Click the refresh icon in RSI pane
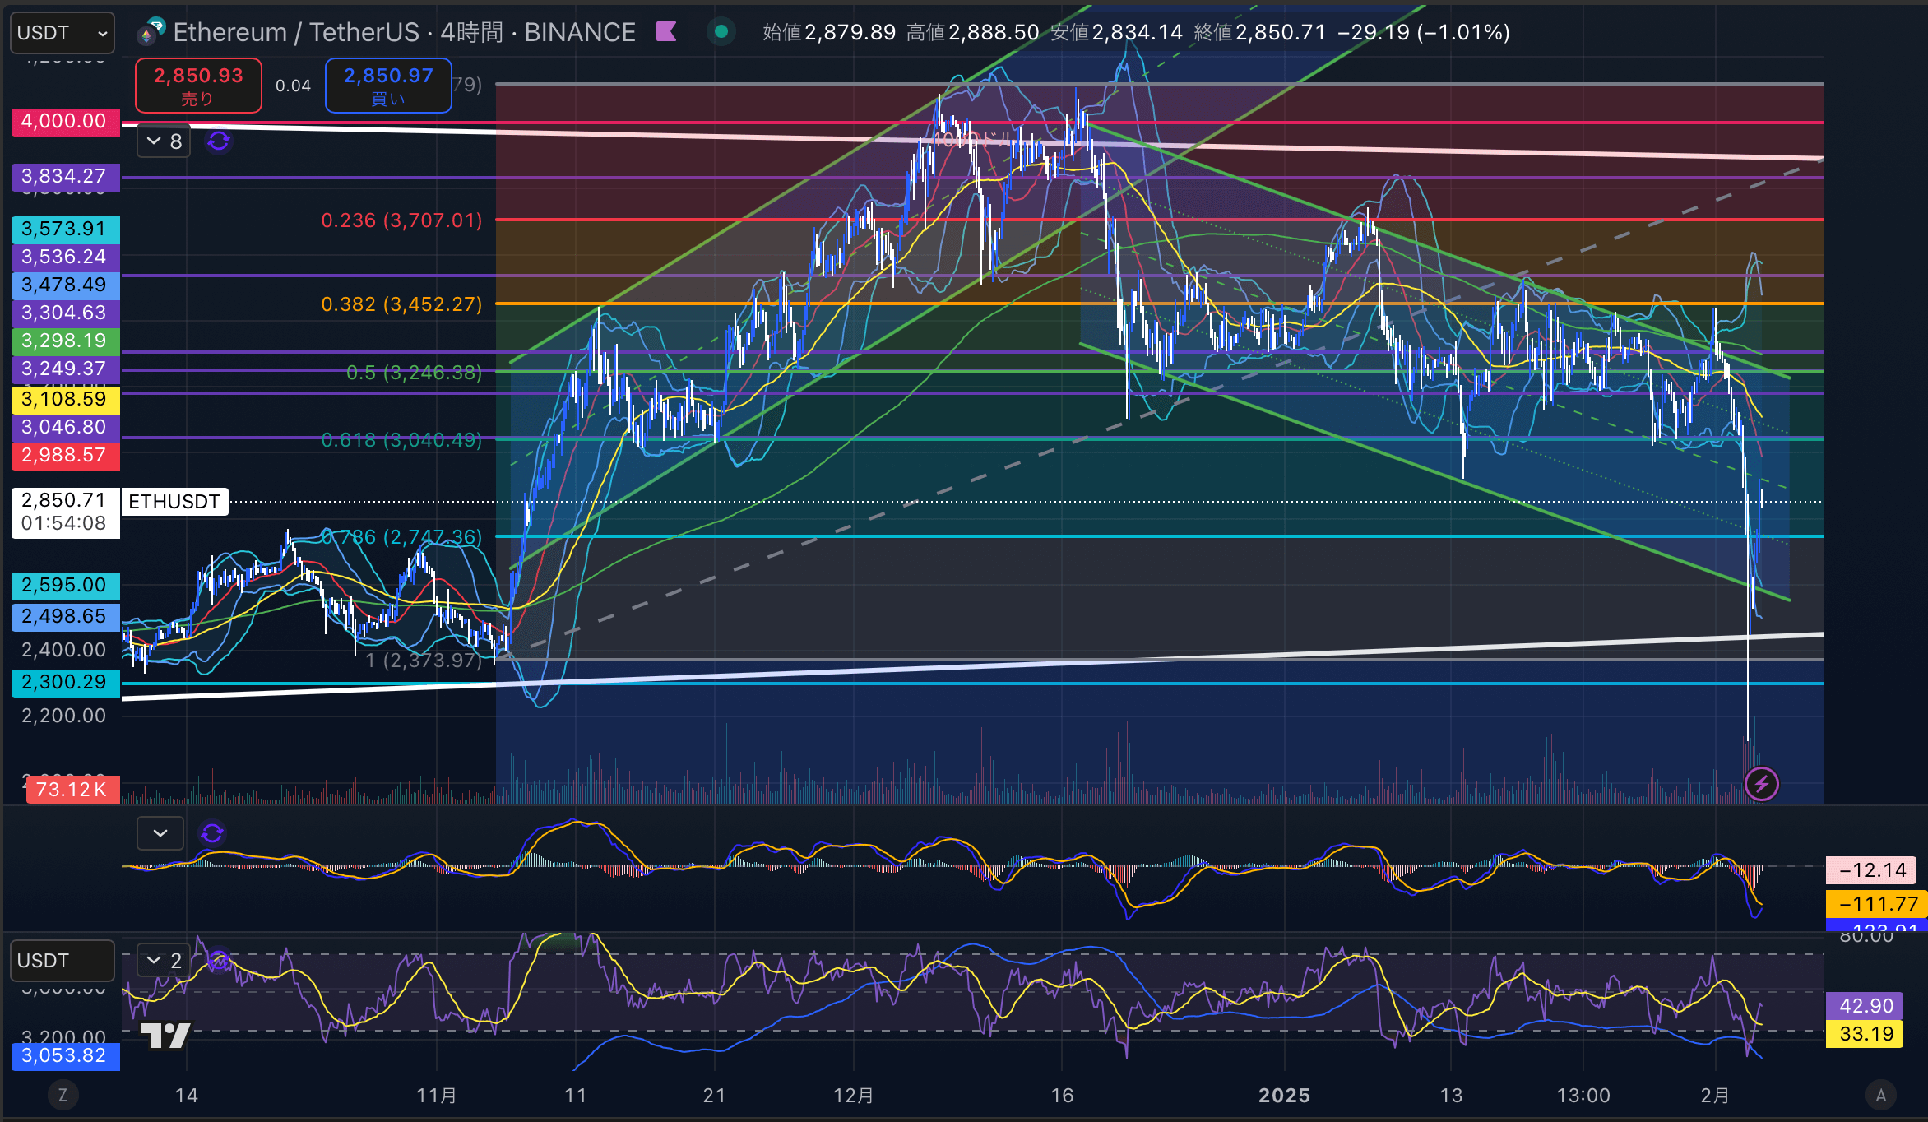Image resolution: width=1928 pixels, height=1122 pixels. click(x=219, y=960)
